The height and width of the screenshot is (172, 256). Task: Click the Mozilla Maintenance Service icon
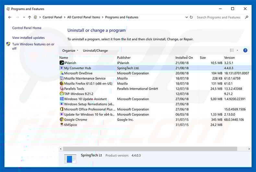(62, 78)
